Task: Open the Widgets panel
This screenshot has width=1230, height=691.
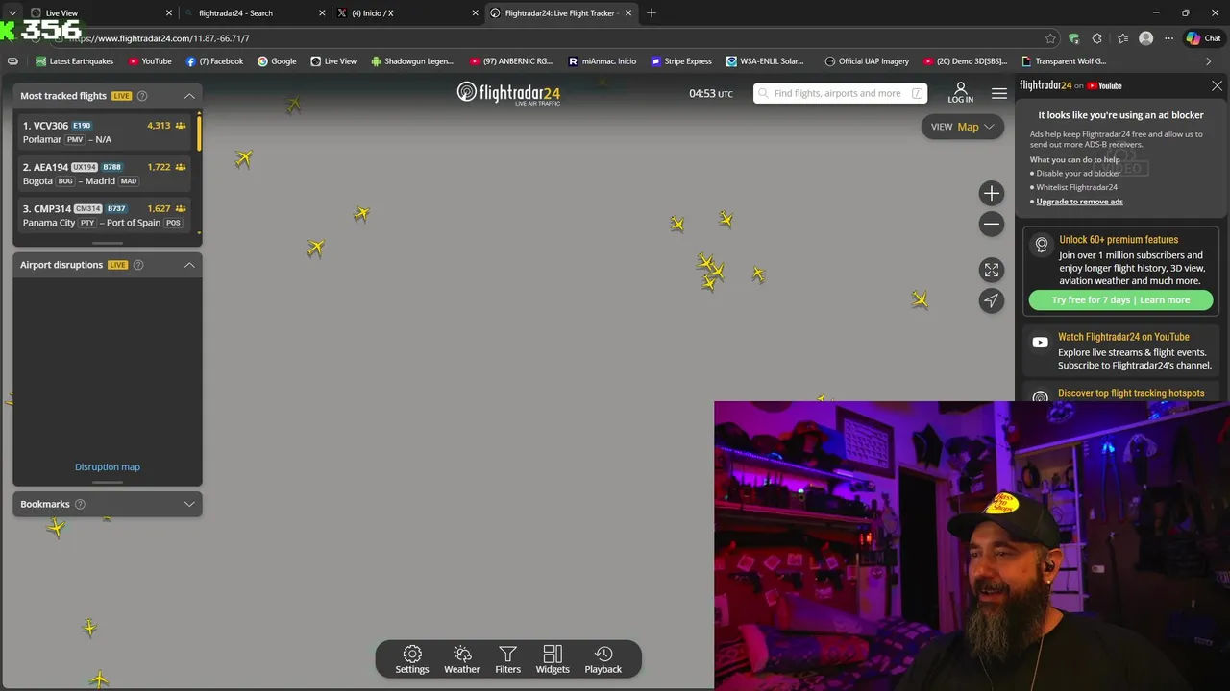Action: [553, 659]
